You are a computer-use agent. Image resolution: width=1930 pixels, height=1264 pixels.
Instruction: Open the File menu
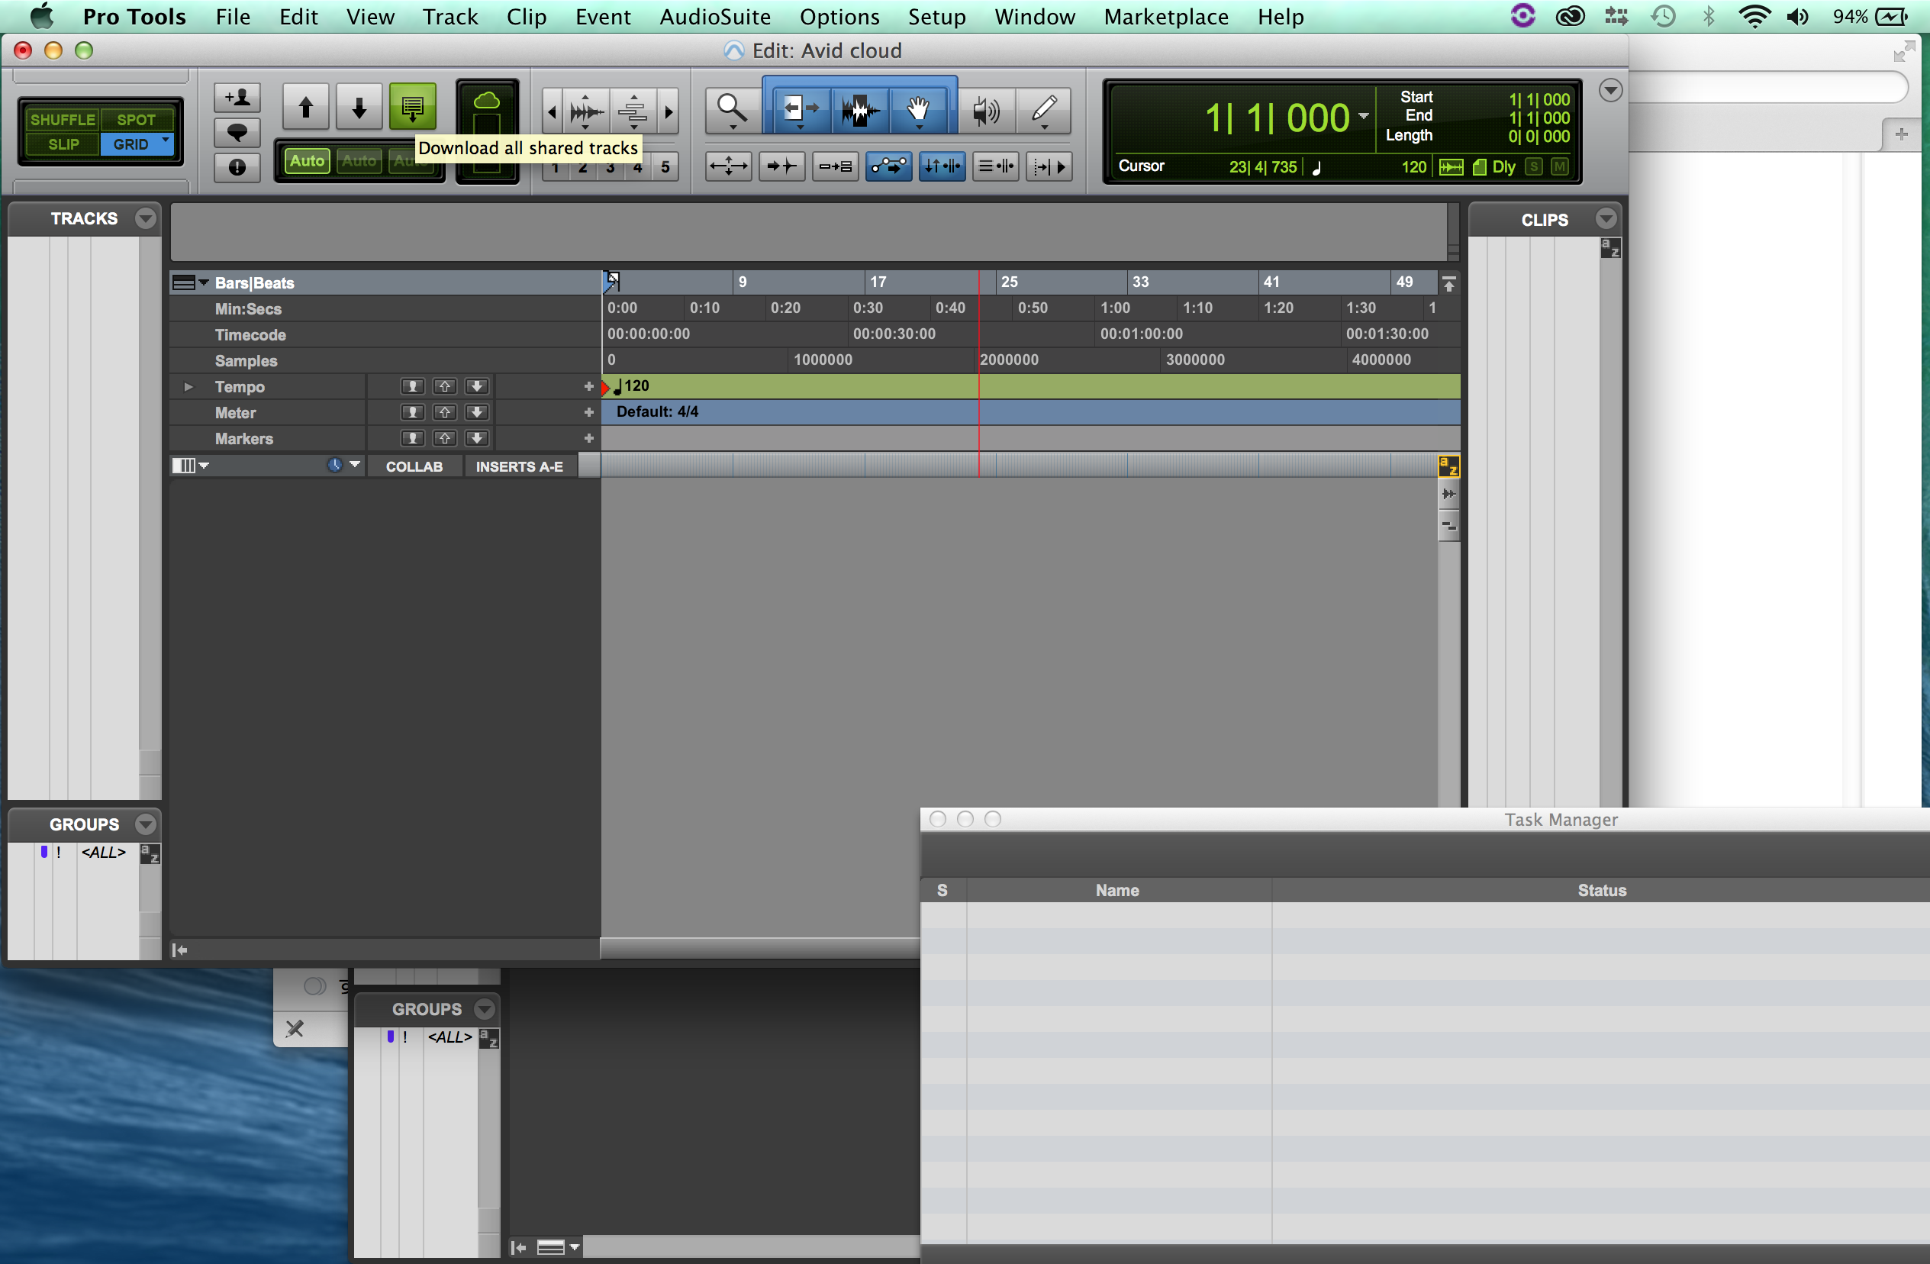(x=233, y=16)
